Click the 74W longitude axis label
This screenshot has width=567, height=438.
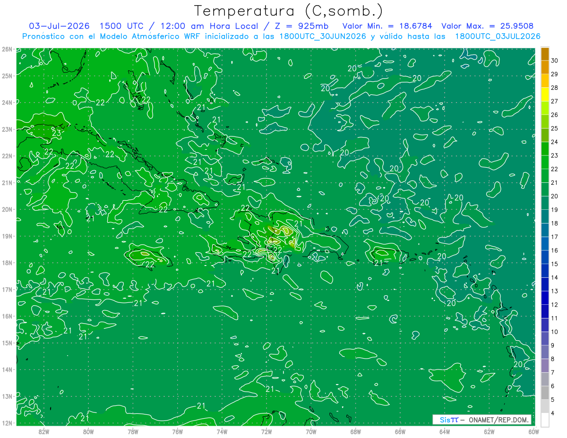point(222,431)
